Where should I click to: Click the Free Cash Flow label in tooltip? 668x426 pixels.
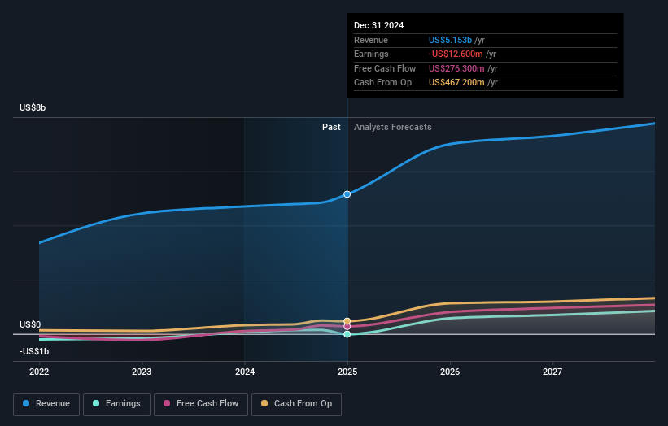coord(385,68)
